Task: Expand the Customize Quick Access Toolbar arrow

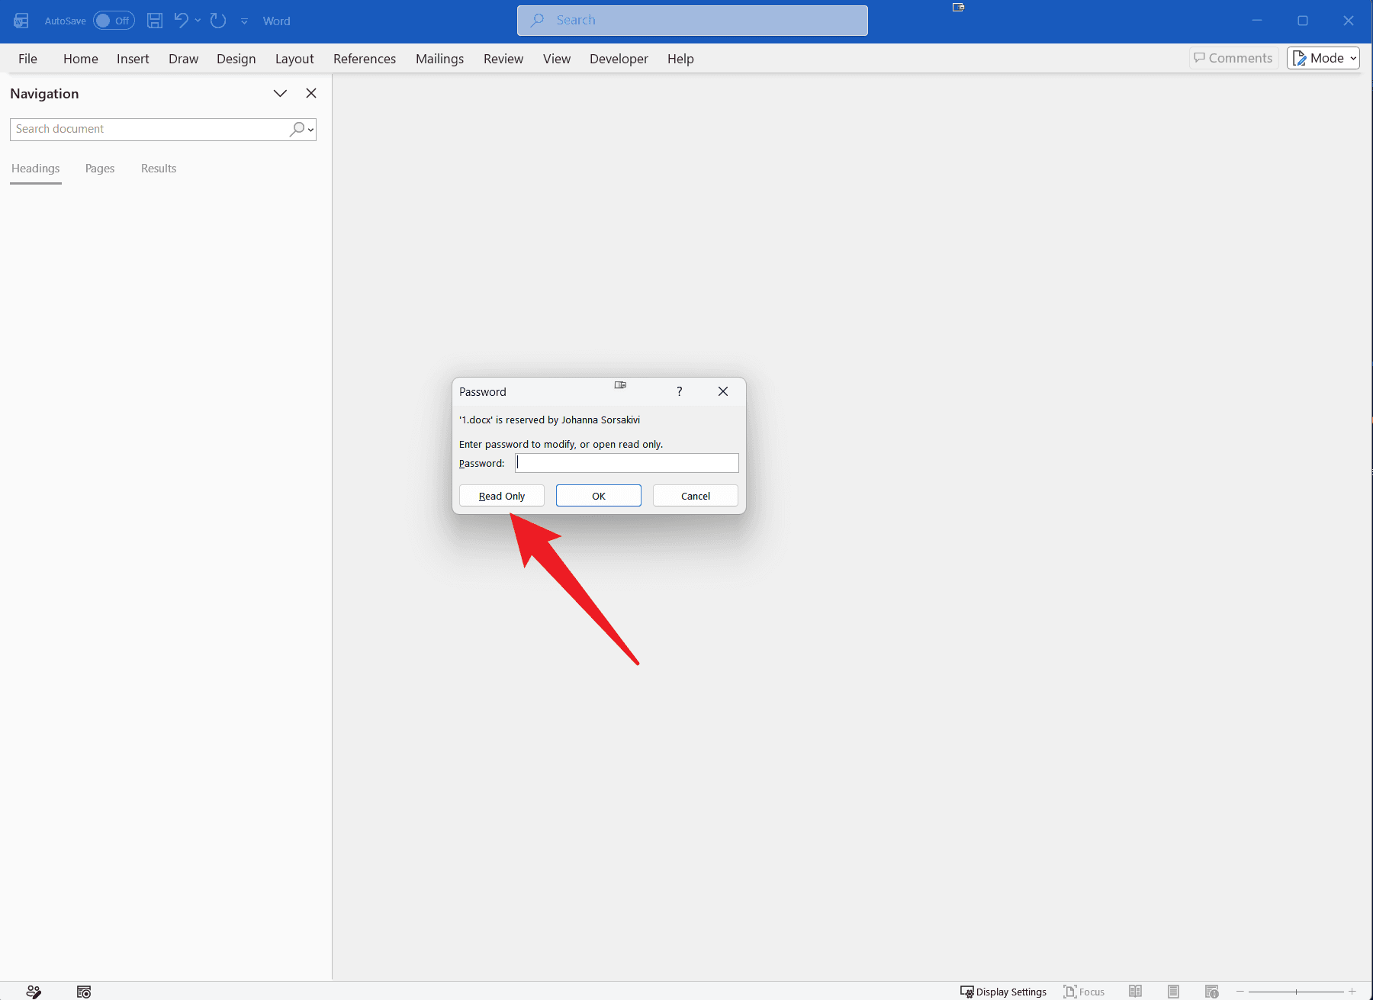Action: tap(244, 21)
